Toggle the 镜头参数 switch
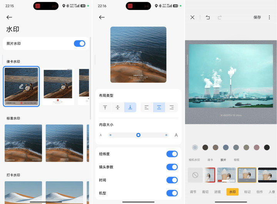Screen dimensions: 277x204 click(172, 167)
